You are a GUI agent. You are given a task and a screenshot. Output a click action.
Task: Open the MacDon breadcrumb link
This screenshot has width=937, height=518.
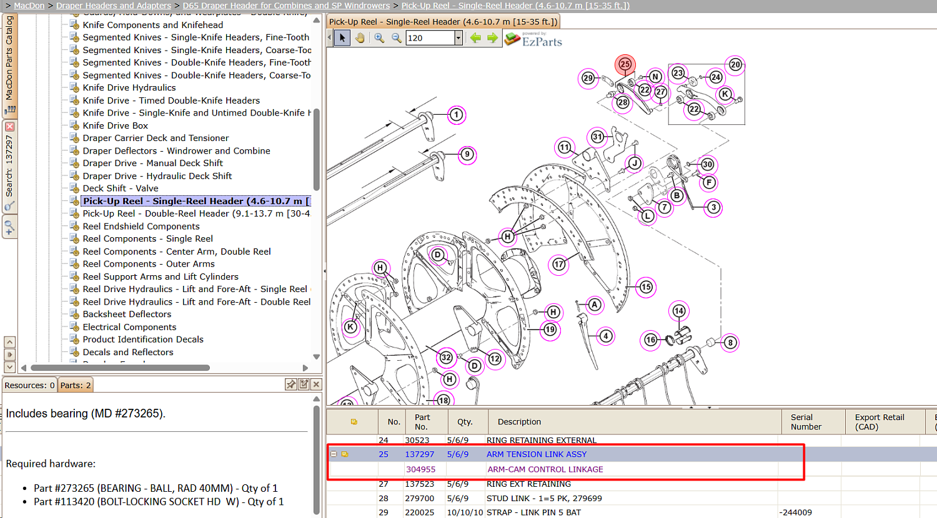coord(29,6)
